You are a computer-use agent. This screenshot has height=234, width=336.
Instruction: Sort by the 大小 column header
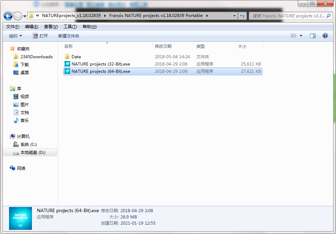242,46
